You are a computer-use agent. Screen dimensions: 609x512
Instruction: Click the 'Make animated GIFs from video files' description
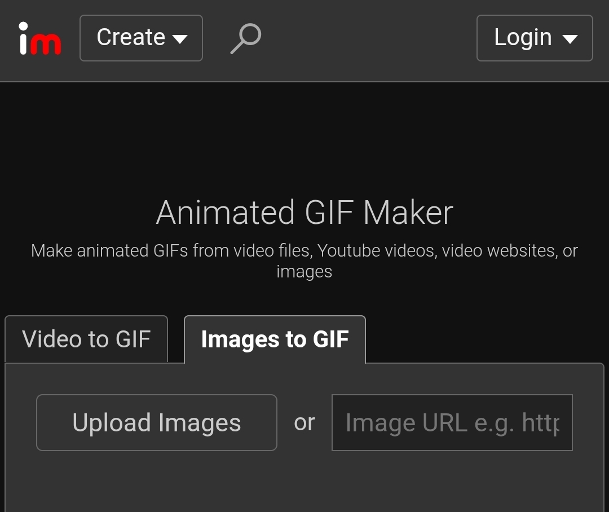tap(304, 261)
